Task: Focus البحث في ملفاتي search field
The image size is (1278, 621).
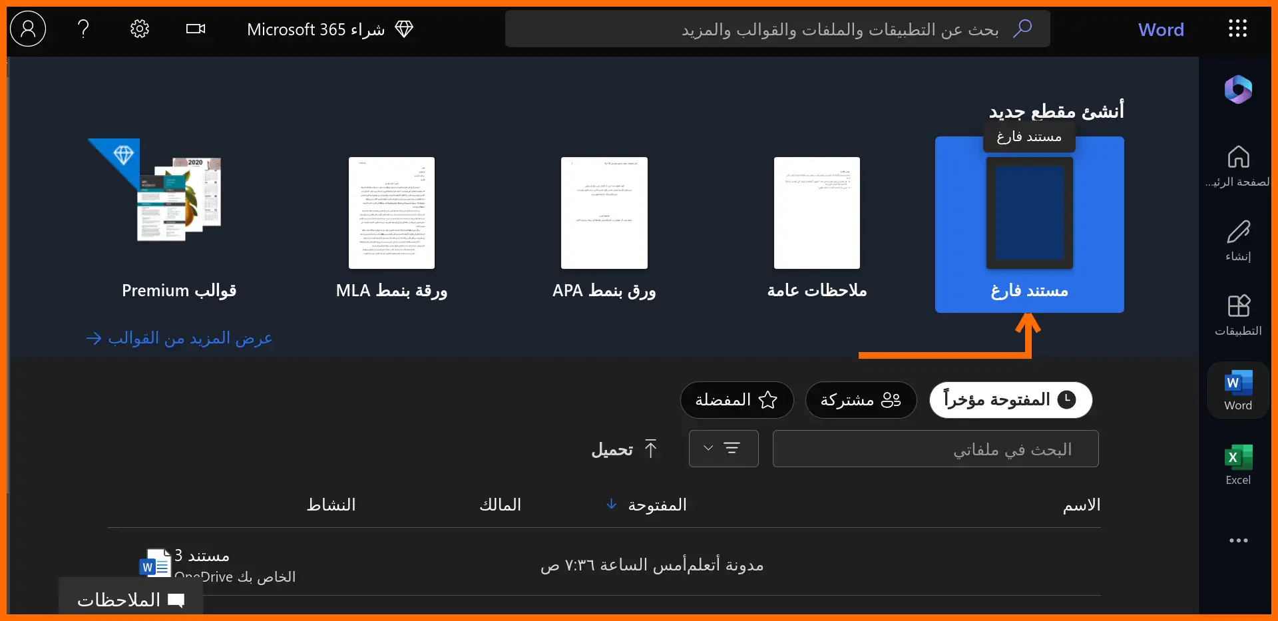Action: tap(935, 449)
